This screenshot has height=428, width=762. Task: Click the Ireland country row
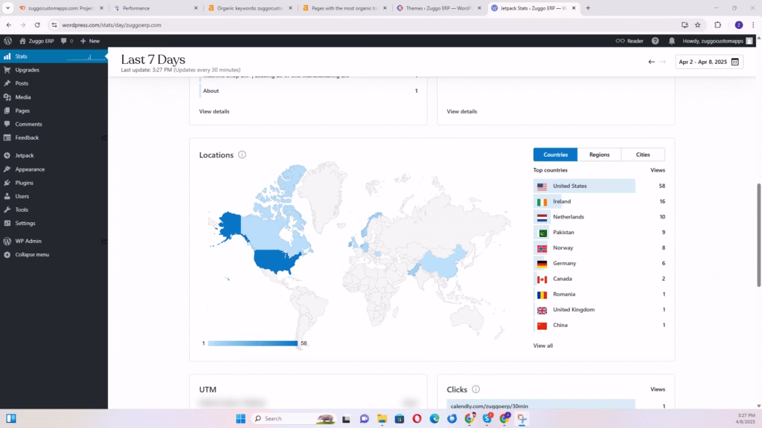point(599,201)
